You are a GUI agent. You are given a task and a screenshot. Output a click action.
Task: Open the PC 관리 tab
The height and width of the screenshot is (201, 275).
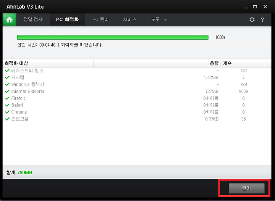click(100, 19)
